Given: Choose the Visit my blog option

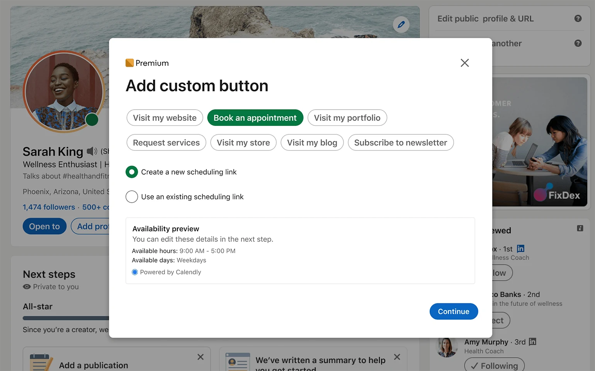Looking at the screenshot, I should [x=312, y=142].
